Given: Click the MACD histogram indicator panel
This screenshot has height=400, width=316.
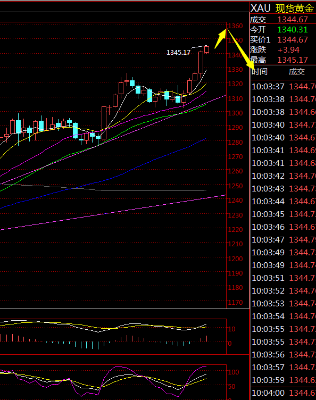Looking at the screenshot, I should point(113,336).
